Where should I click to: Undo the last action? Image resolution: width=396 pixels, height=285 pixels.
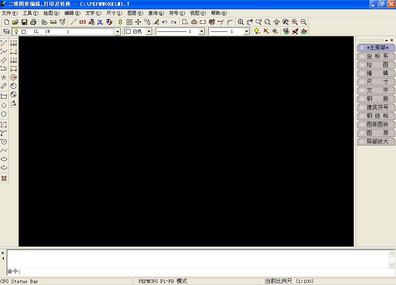click(x=165, y=22)
